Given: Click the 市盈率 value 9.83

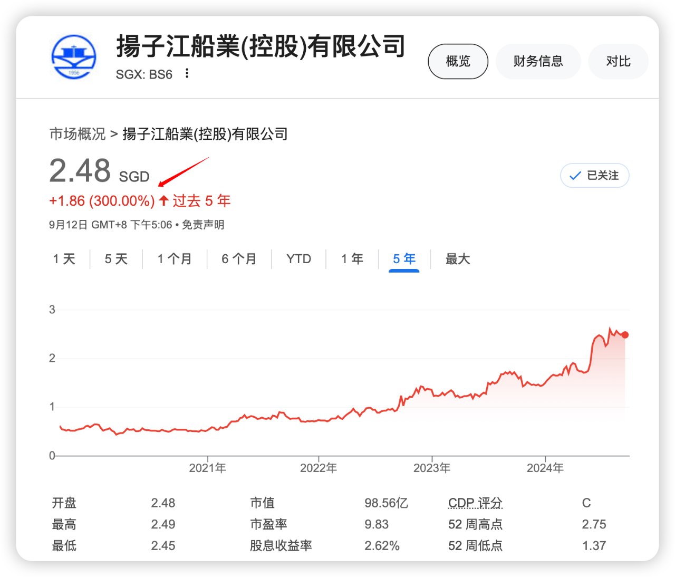Looking at the screenshot, I should (x=377, y=524).
